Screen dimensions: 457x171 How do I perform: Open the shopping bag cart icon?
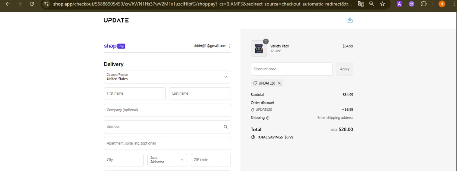click(x=350, y=20)
